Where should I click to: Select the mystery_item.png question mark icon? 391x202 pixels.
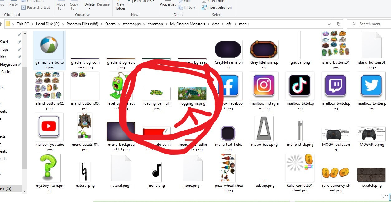point(49,167)
